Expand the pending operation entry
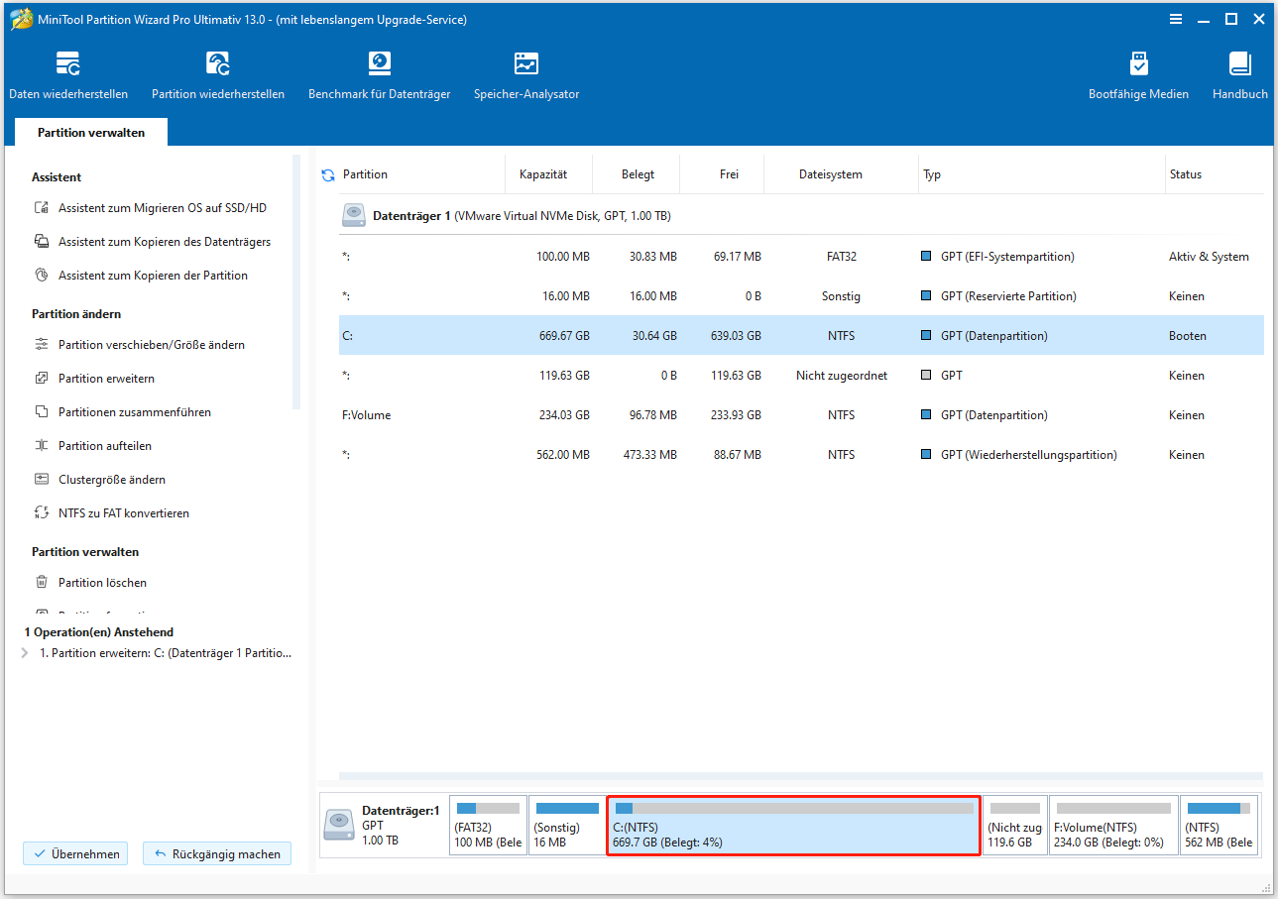The width and height of the screenshot is (1278, 899). point(25,653)
